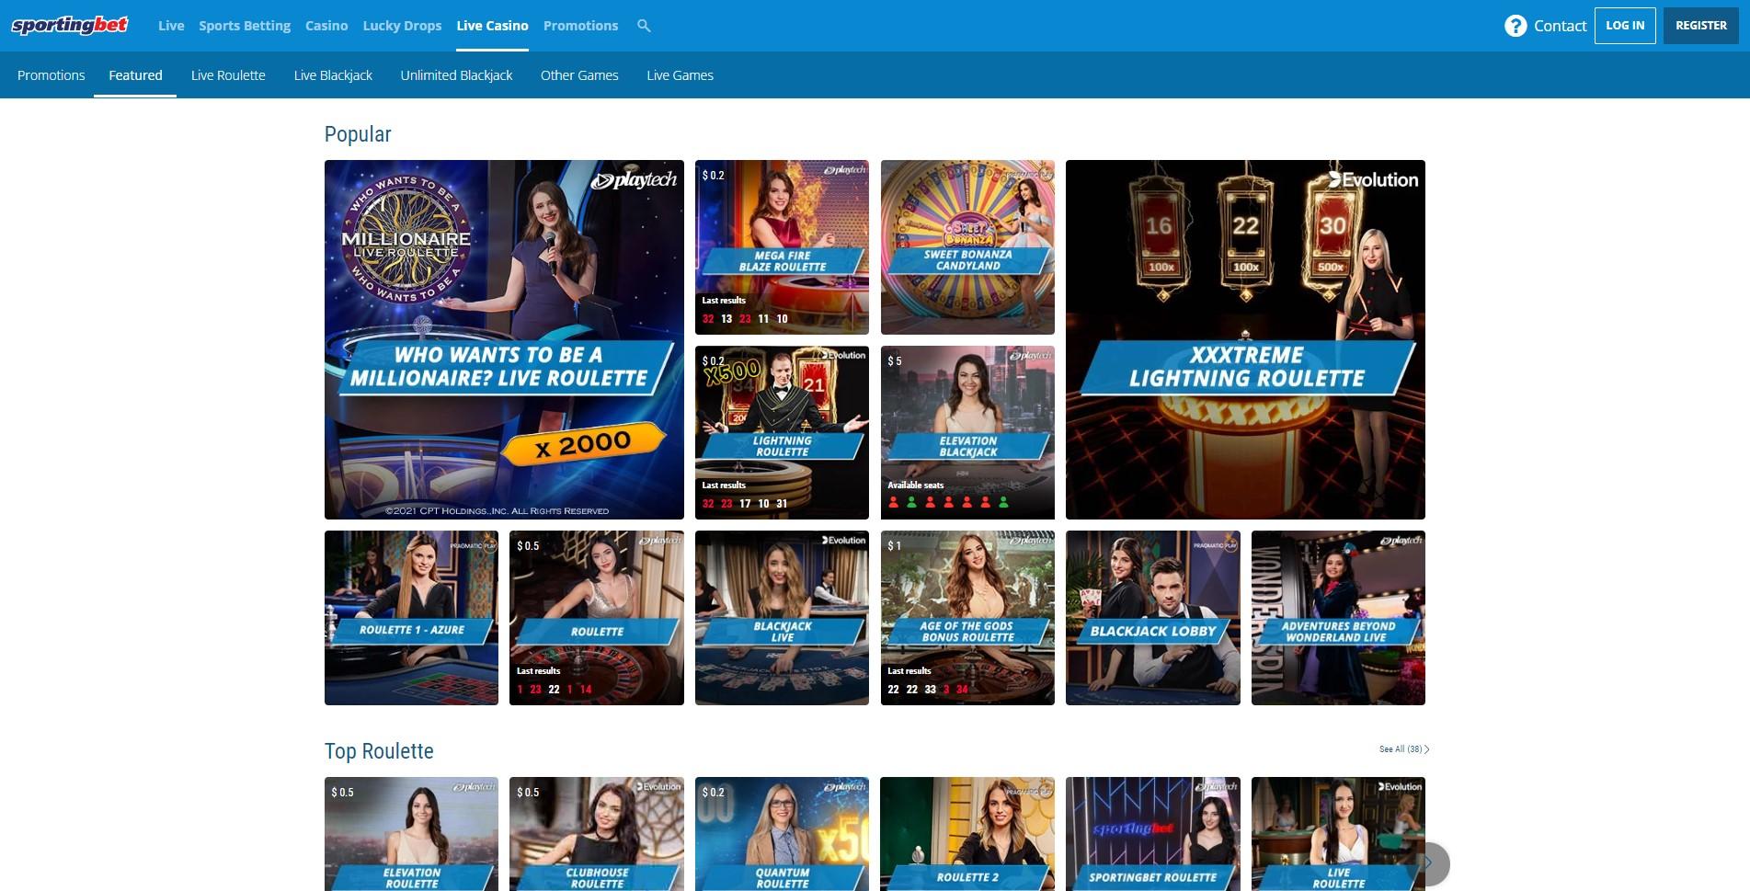Screen dimensions: 1750x891
Task: Launch Quantum Roulette game
Action: [x=782, y=834]
